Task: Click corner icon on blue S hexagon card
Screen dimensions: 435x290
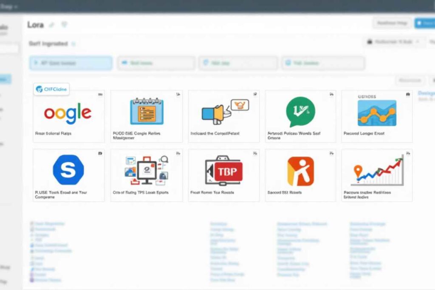Action: click(100, 153)
